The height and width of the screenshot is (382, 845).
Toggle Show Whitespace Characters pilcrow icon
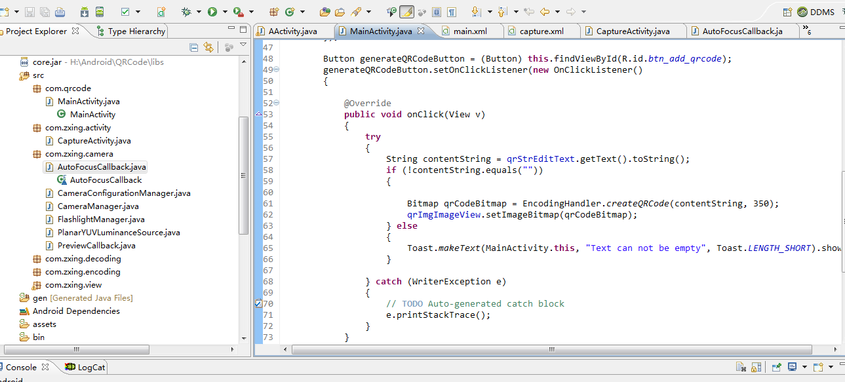click(452, 12)
